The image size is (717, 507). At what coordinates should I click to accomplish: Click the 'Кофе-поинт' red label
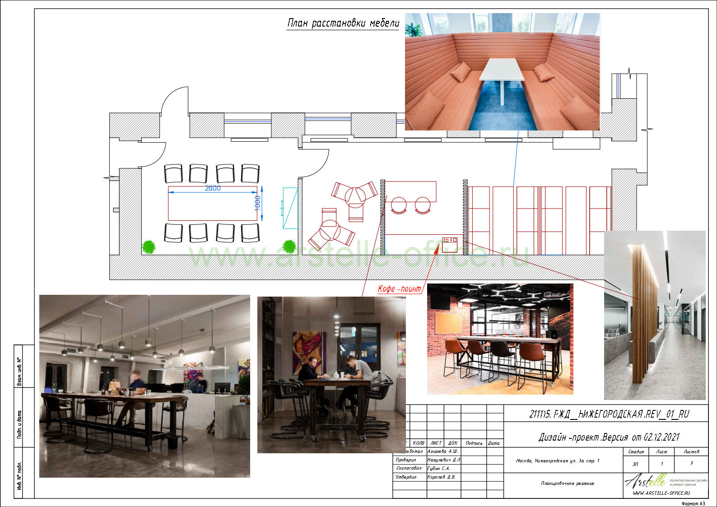(x=399, y=288)
